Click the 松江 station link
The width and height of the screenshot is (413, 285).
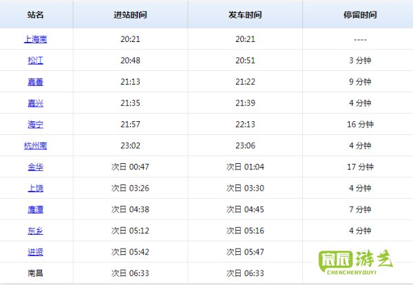click(x=35, y=61)
